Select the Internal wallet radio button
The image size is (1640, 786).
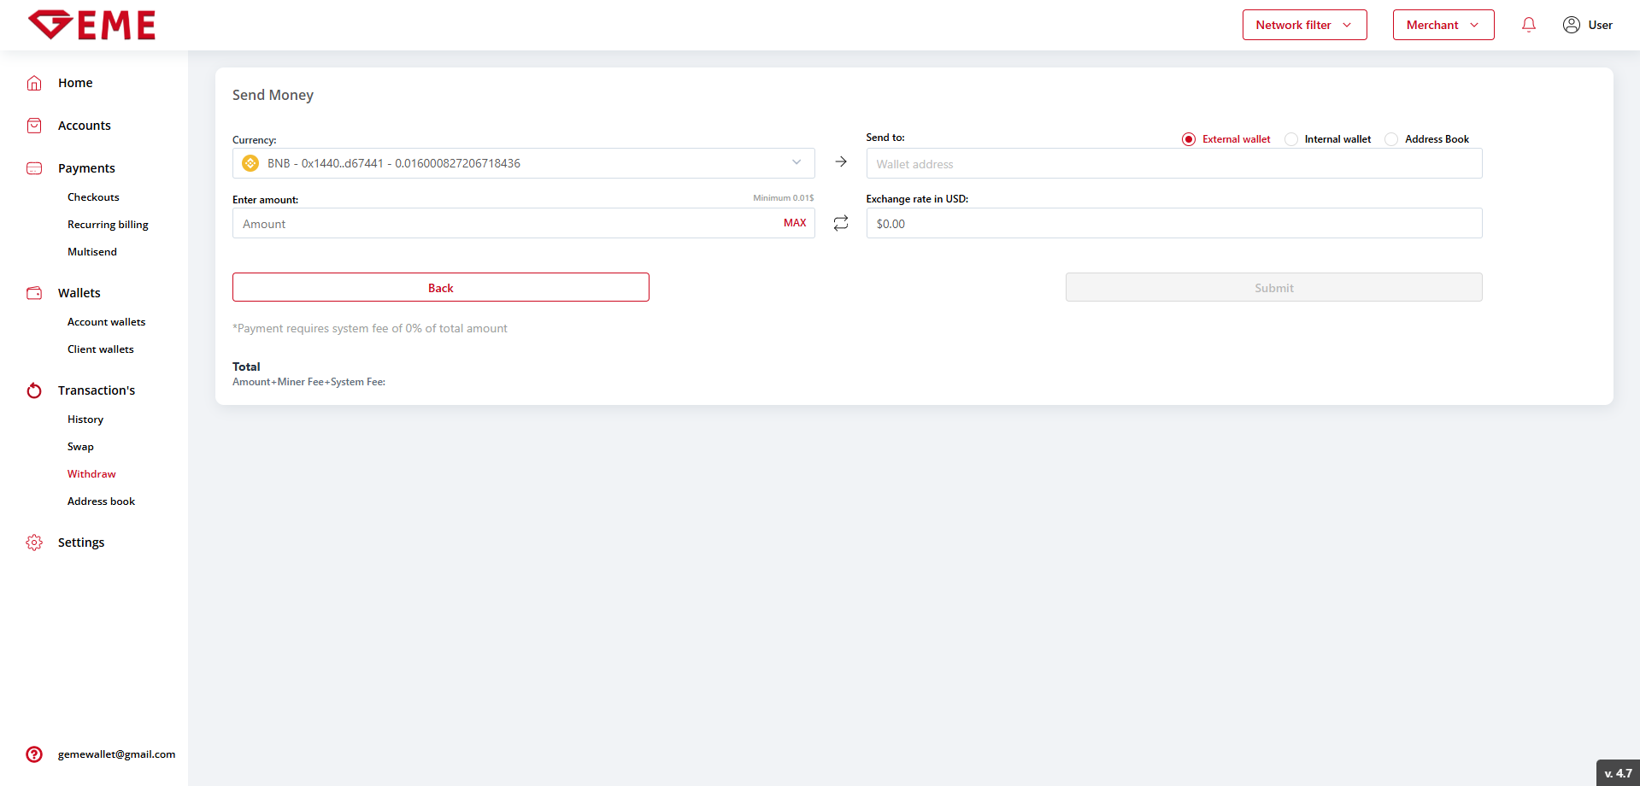(1291, 139)
